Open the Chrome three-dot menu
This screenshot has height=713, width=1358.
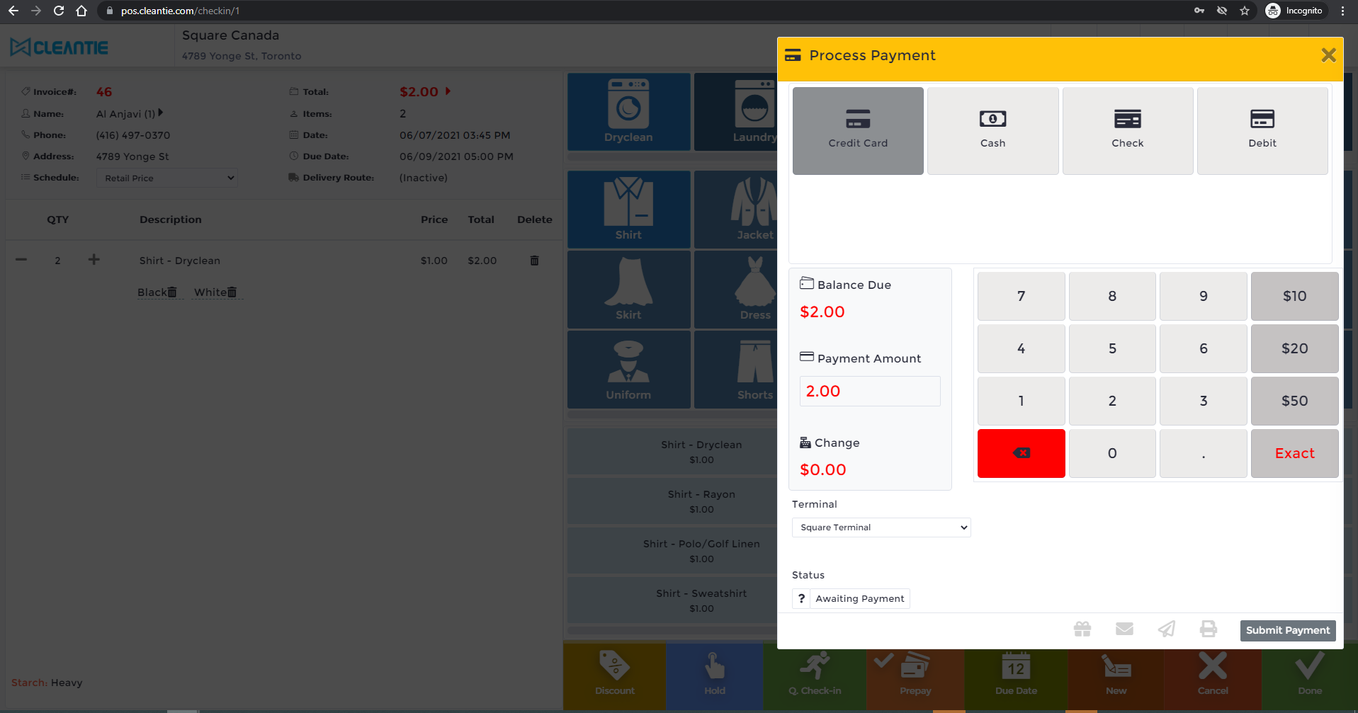[1342, 11]
